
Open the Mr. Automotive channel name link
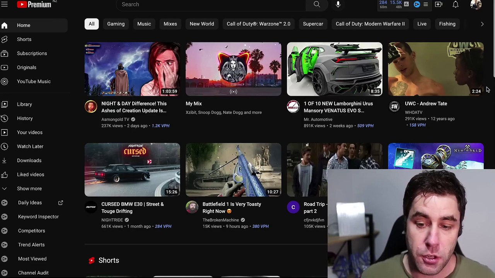(318, 119)
